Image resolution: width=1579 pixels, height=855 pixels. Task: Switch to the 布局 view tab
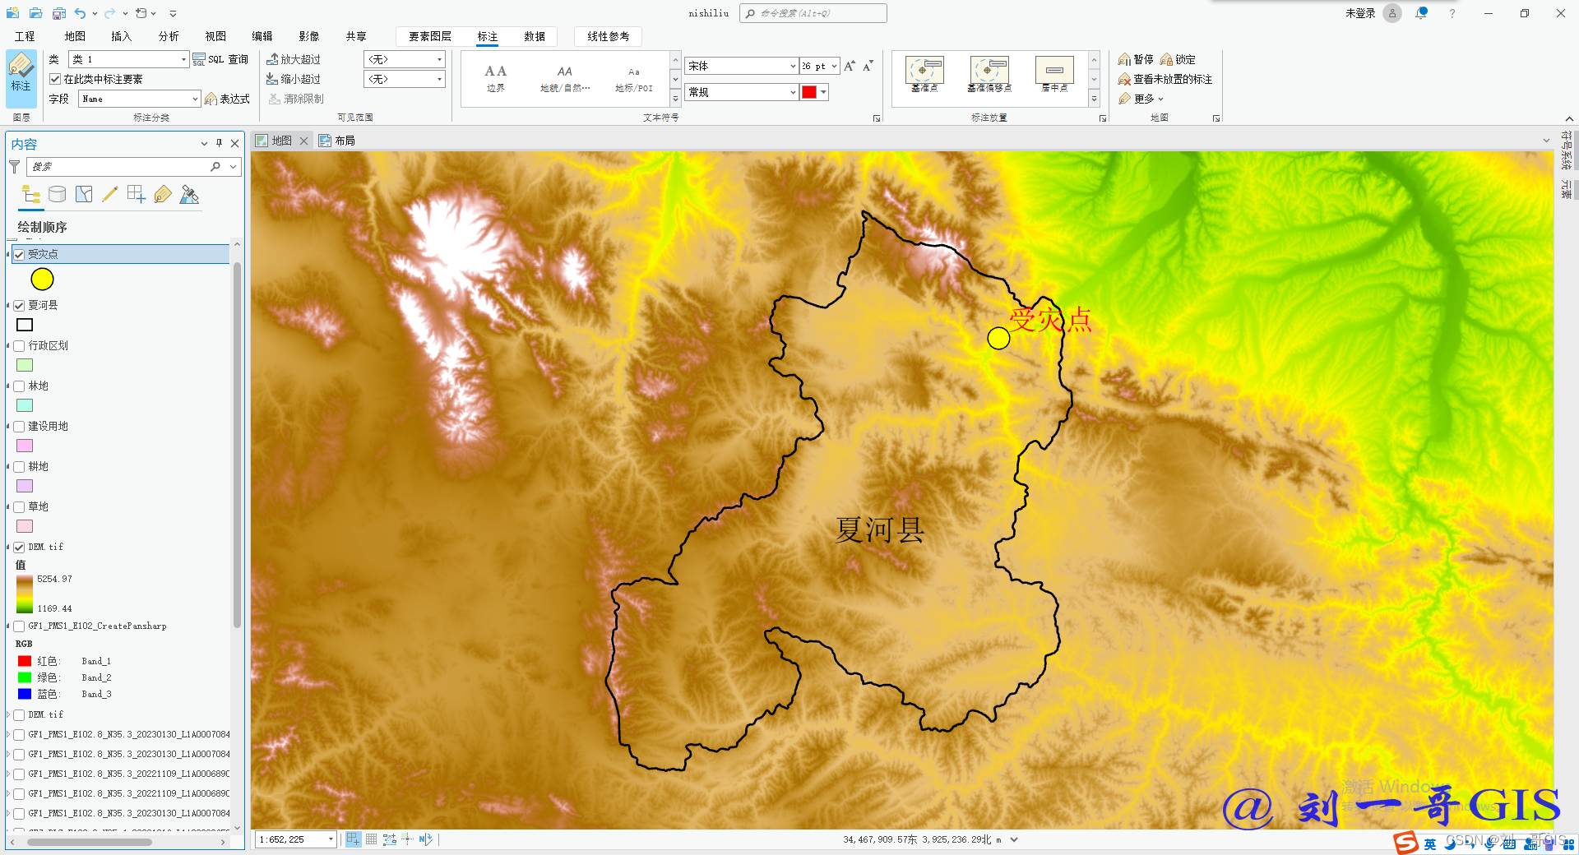coord(337,141)
